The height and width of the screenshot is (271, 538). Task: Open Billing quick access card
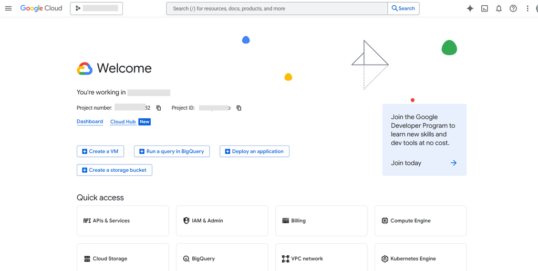pos(321,221)
